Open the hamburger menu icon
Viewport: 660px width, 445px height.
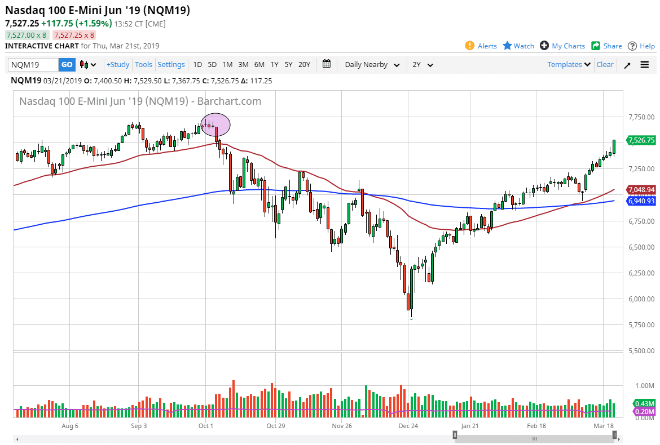coord(645,64)
